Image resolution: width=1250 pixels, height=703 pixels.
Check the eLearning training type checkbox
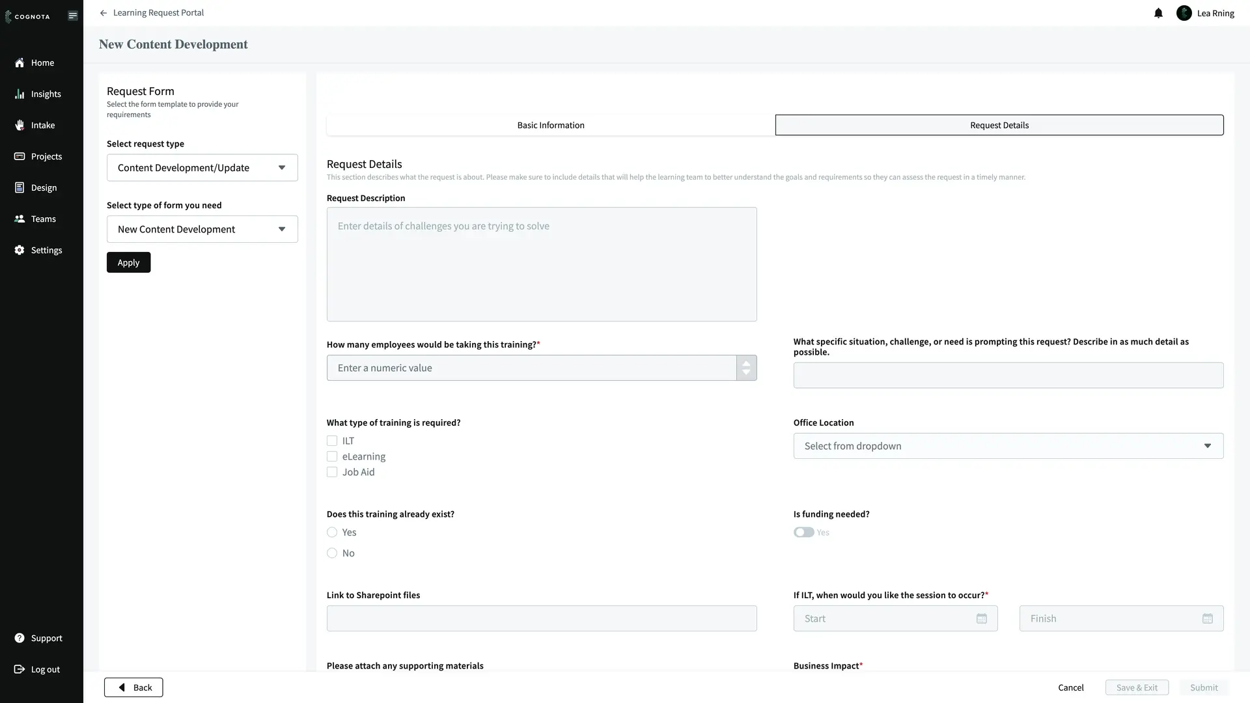pyautogui.click(x=332, y=456)
